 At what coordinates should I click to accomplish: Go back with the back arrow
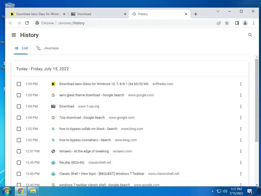[11, 23]
